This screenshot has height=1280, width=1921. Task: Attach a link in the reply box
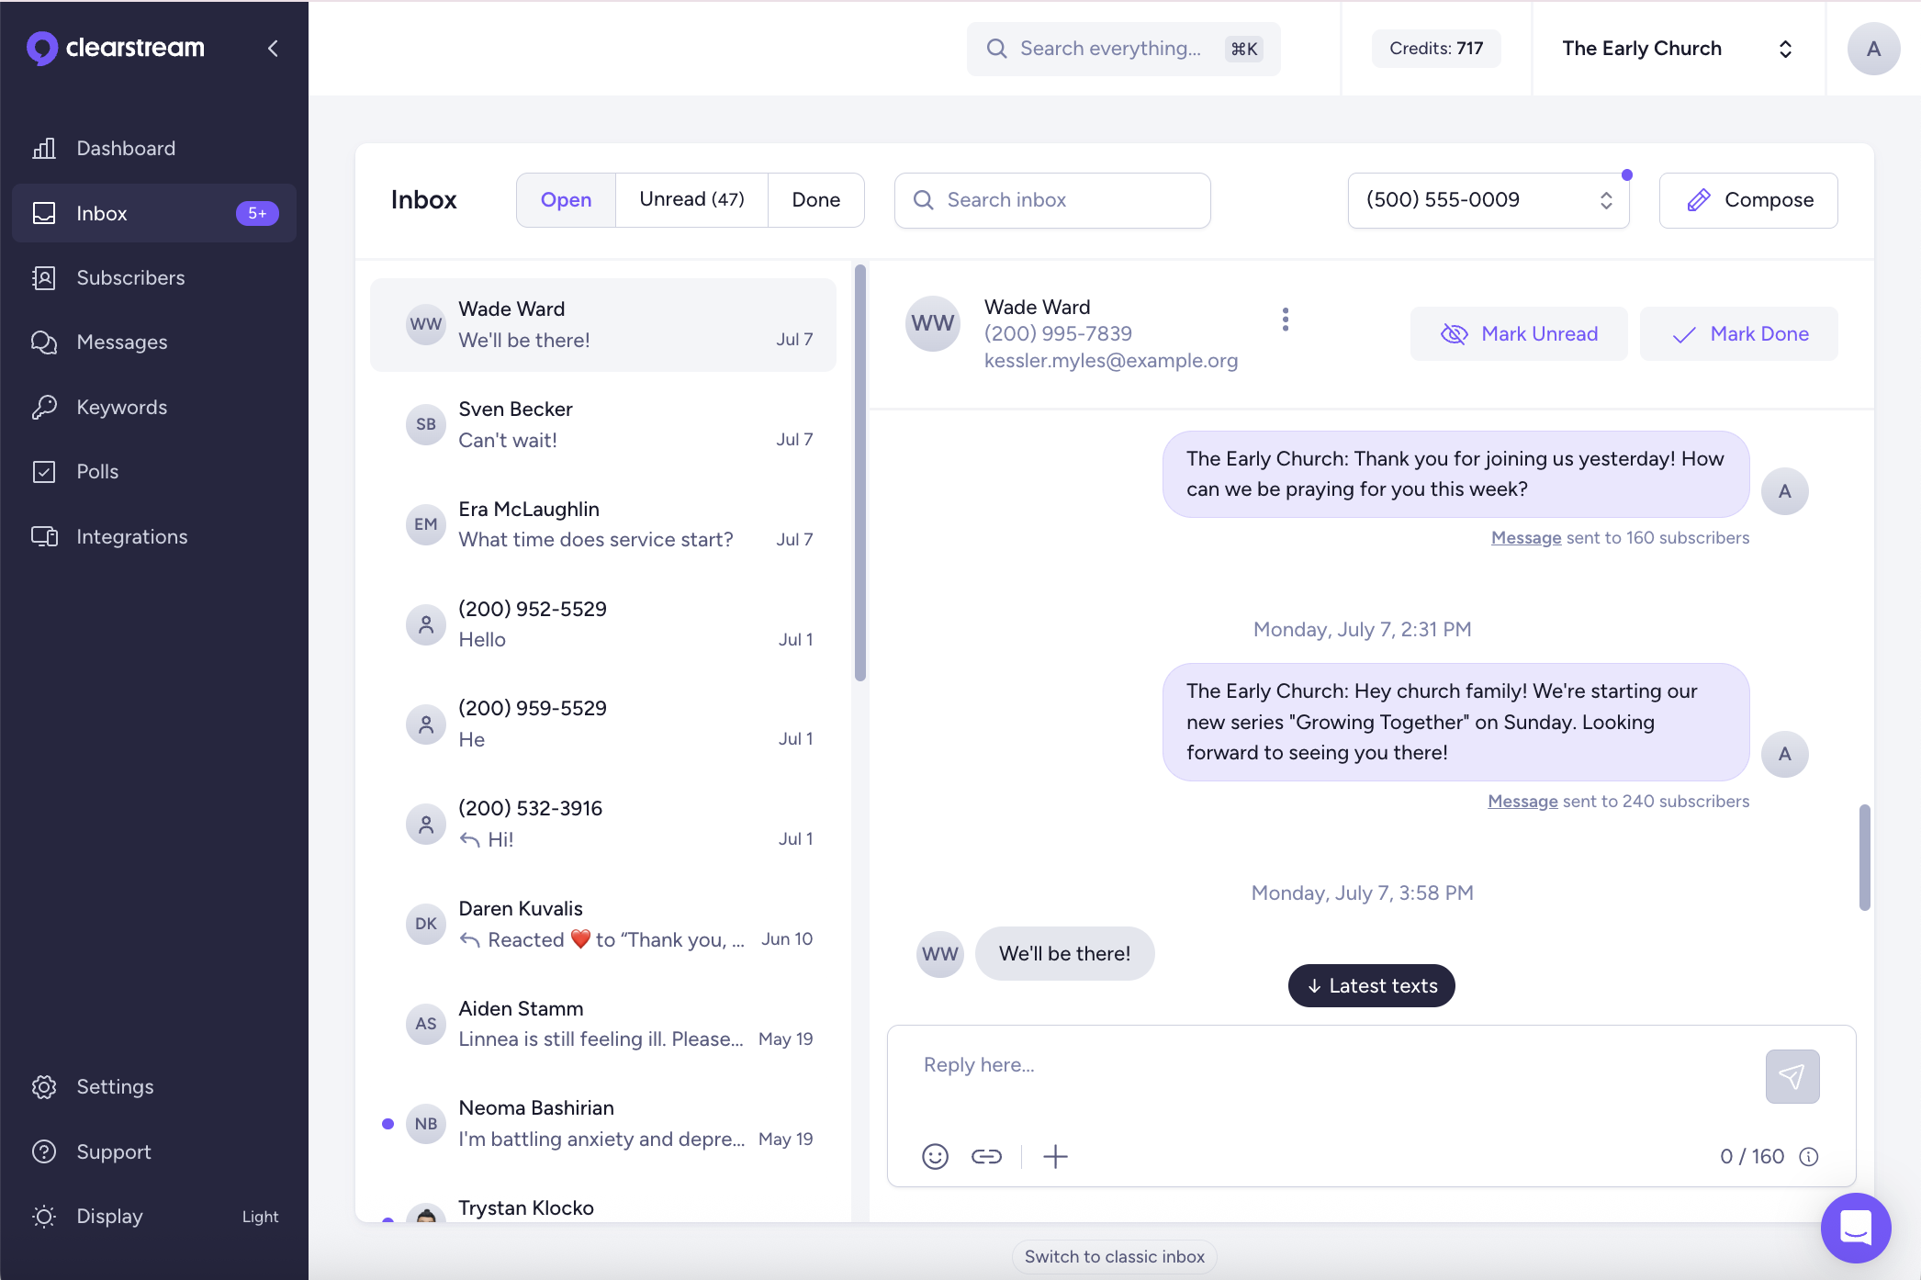tap(986, 1157)
